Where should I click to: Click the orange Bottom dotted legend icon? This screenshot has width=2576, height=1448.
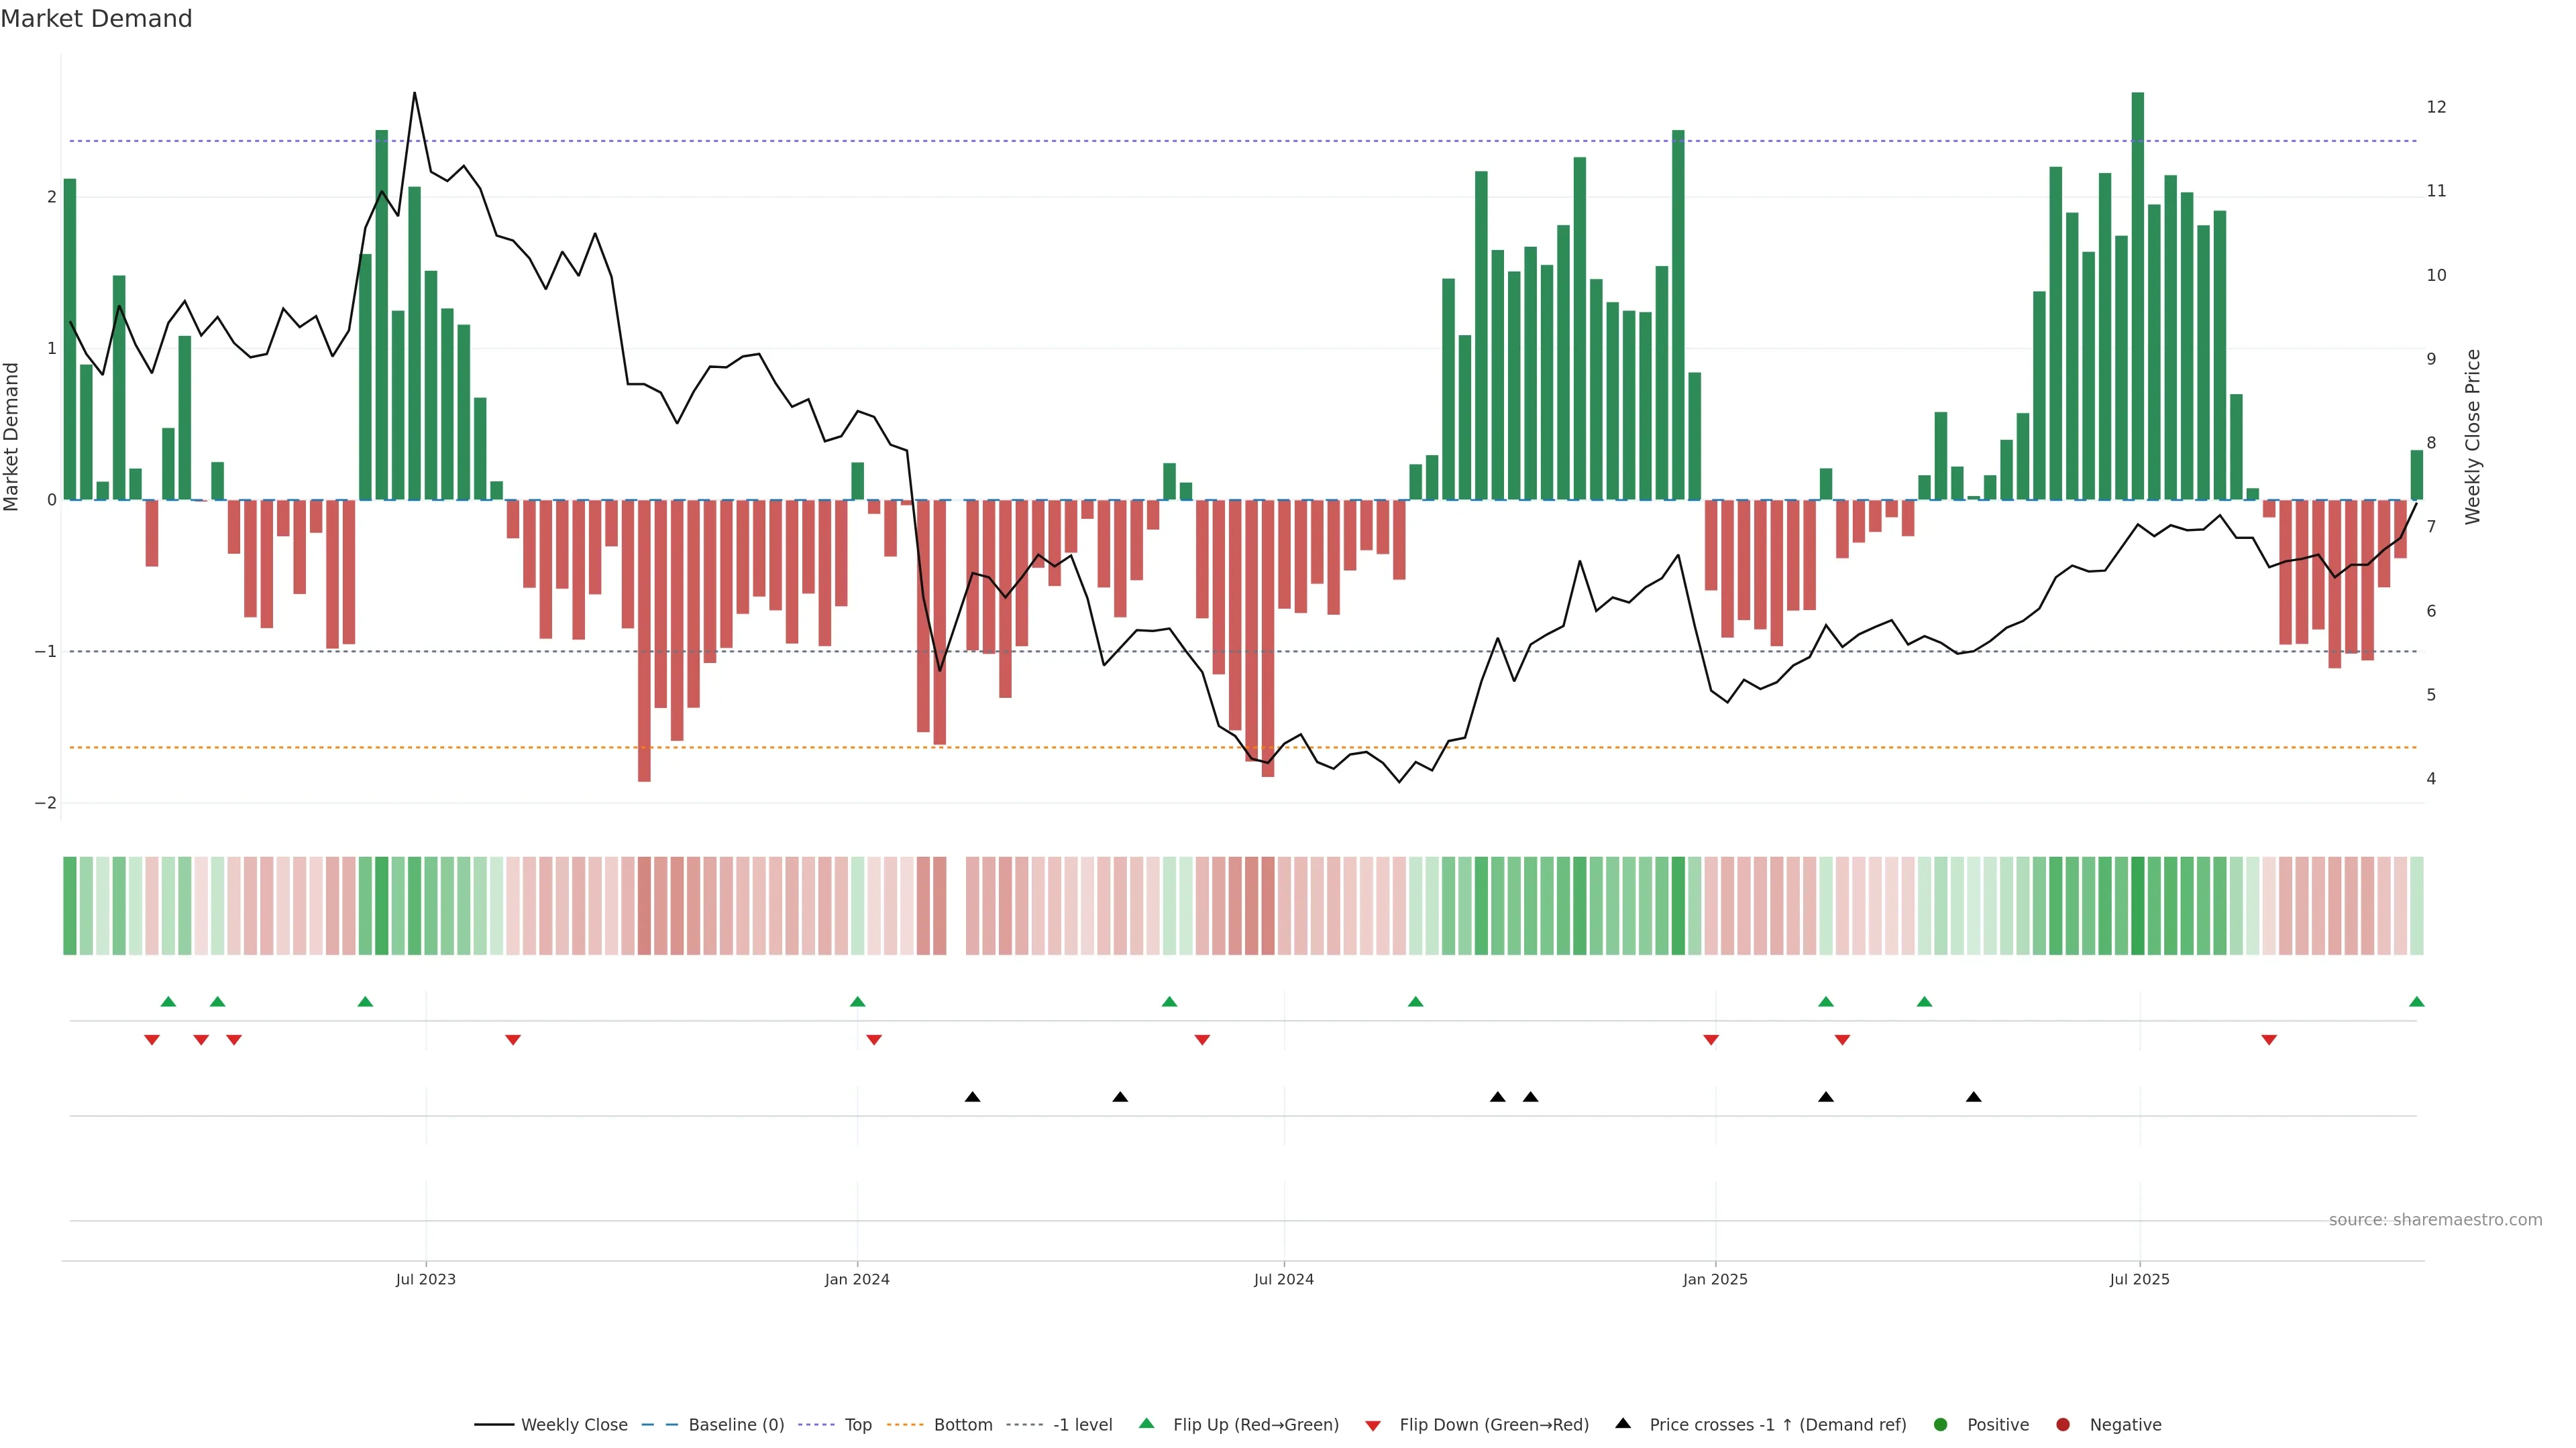(x=905, y=1425)
